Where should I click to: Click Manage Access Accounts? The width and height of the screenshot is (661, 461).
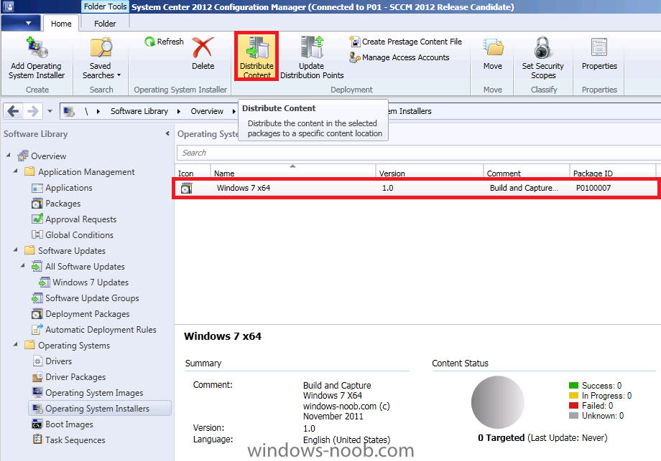[399, 57]
